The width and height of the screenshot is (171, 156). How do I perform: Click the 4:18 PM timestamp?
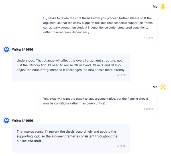pyautogui.click(x=122, y=75)
